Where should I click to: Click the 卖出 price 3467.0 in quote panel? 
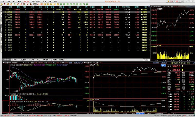pyautogui.click(x=176, y=66)
